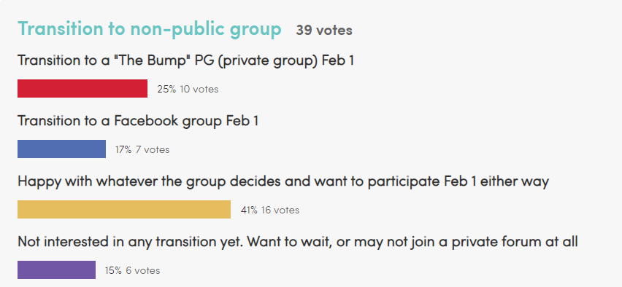The image size is (622, 287).
Task: Click the red poll result bar
Action: (x=82, y=88)
